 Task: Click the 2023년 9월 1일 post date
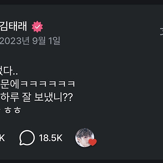(x=30, y=41)
